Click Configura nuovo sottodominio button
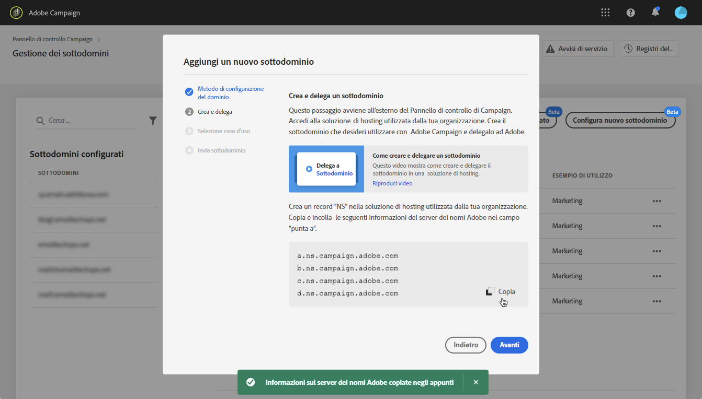 pyautogui.click(x=620, y=120)
